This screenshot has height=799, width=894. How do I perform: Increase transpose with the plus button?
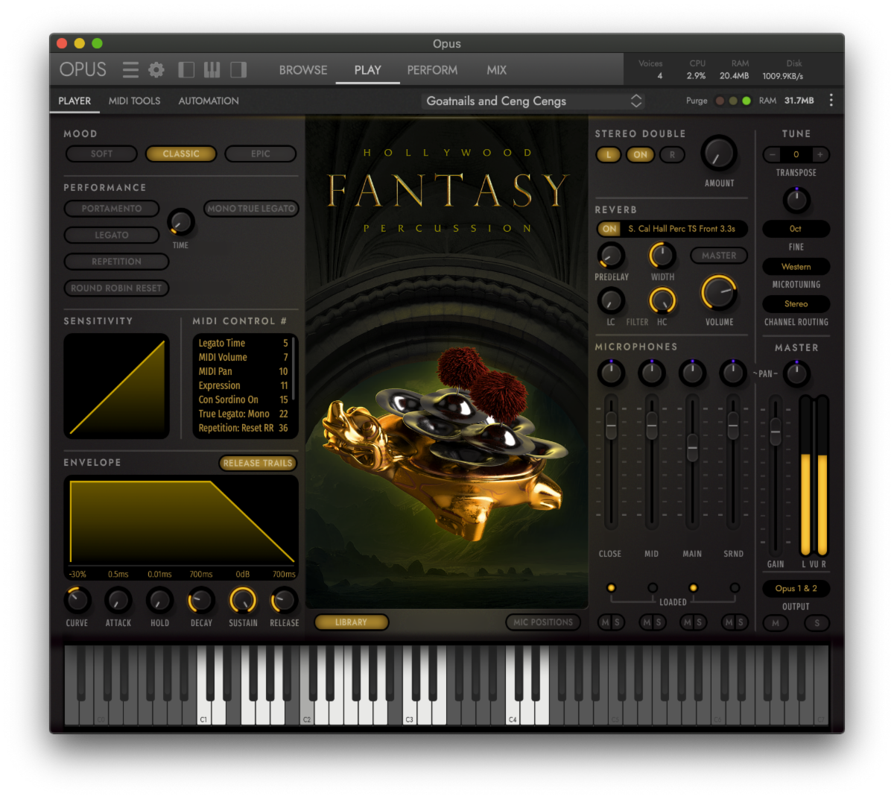click(x=820, y=154)
